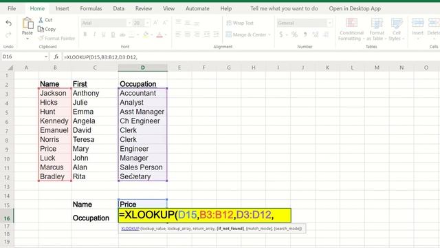The height and width of the screenshot is (248, 440).
Task: Click the XLOOKUP link in the formula tooltip
Action: pyautogui.click(x=130, y=229)
